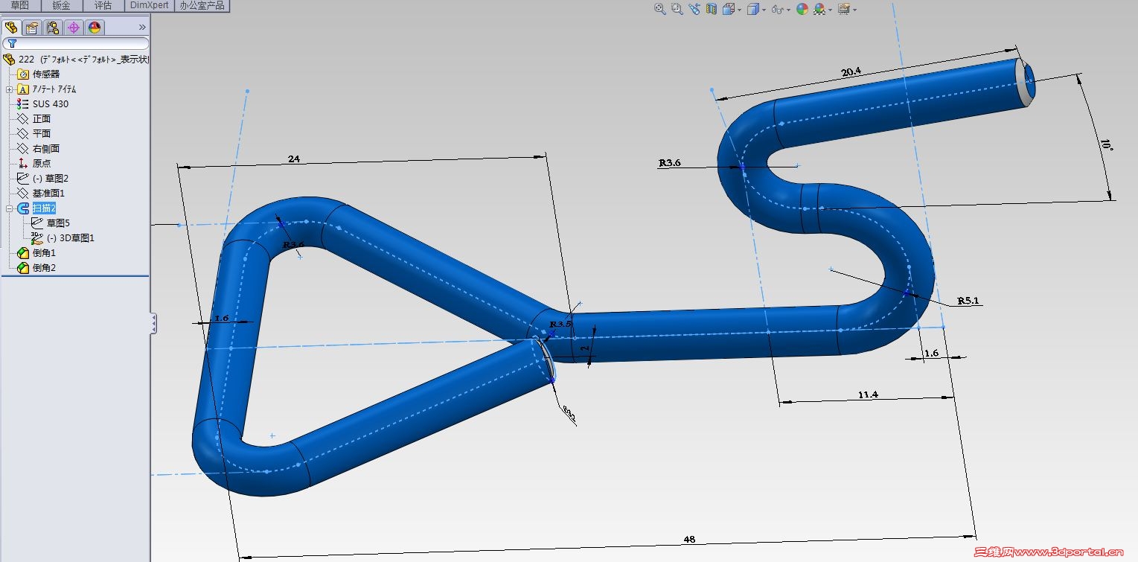The height and width of the screenshot is (562, 1138).
Task: Switch to the 办公室产品 tab
Action: tap(202, 5)
